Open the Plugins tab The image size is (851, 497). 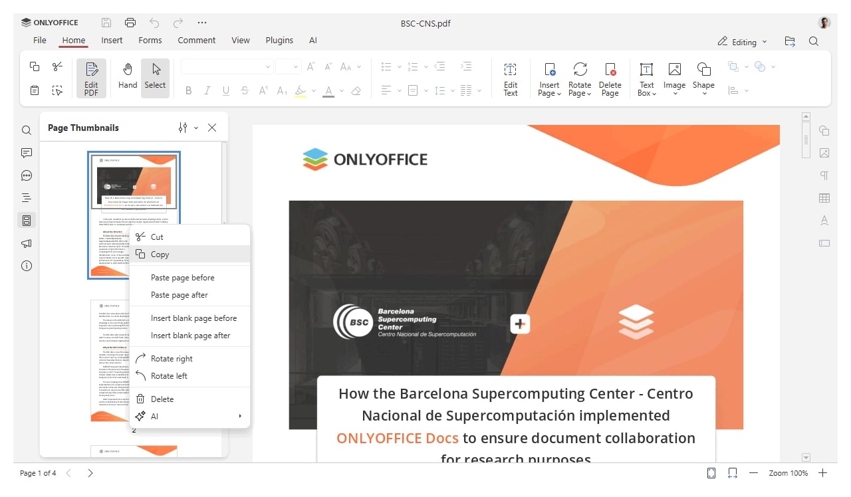[x=279, y=40]
